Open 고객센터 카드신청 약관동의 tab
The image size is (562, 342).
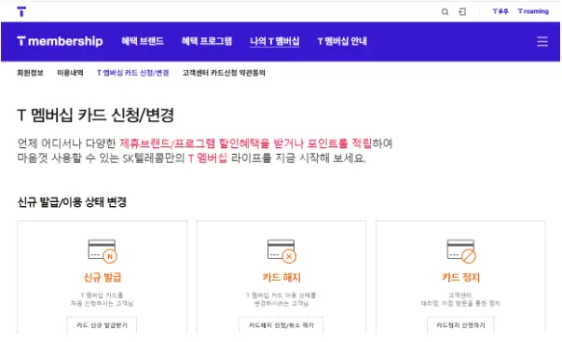224,73
